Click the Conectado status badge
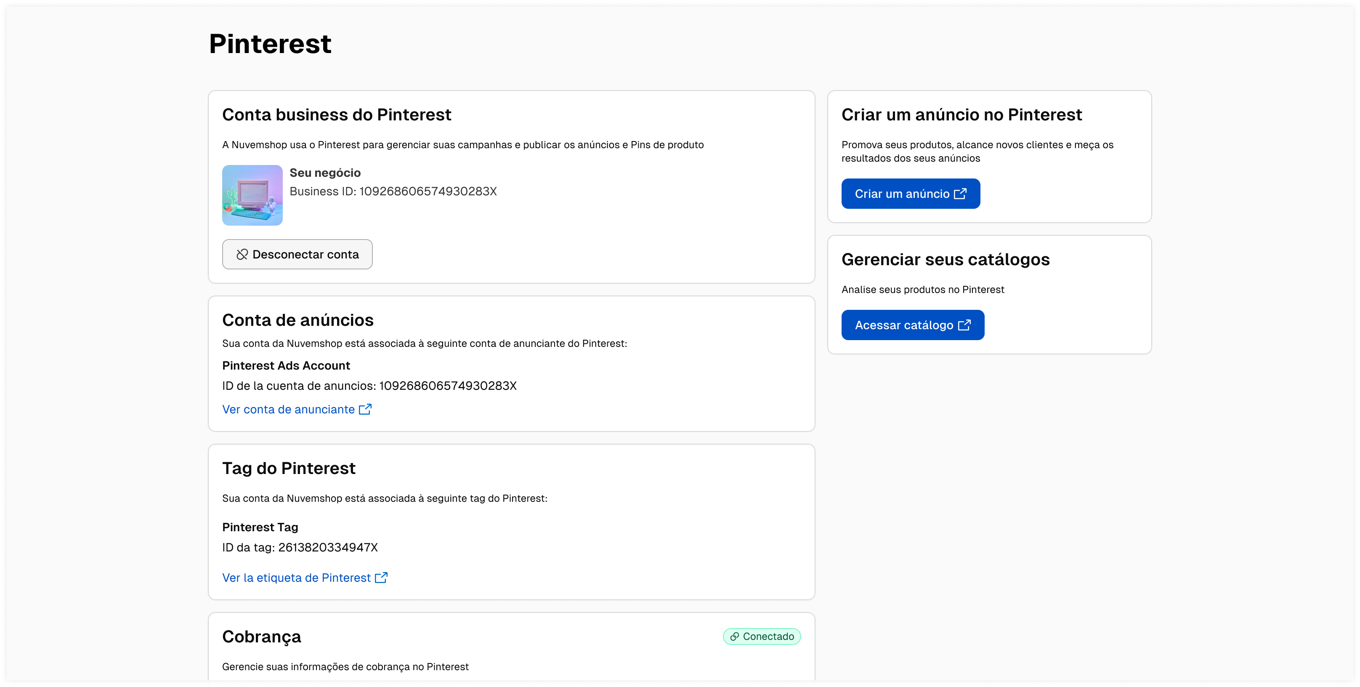1360x687 pixels. pos(762,637)
